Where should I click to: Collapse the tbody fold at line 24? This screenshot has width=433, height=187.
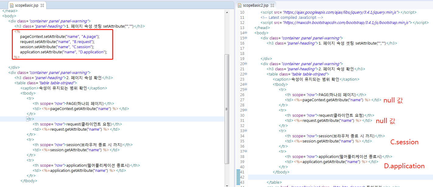pyautogui.click(x=246, y=84)
